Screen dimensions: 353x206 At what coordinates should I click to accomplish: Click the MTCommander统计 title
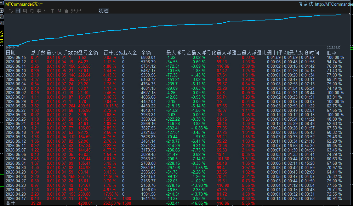pos(24,4)
